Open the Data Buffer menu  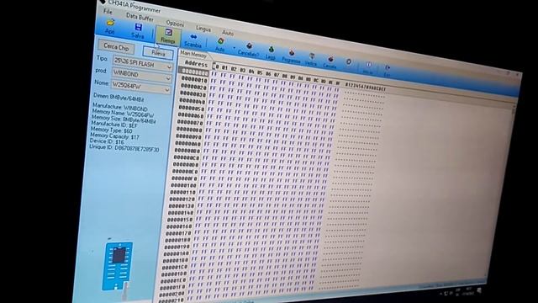(x=140, y=17)
